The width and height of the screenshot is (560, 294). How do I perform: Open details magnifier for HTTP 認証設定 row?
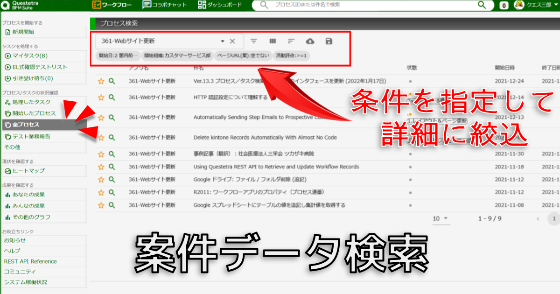[112, 97]
